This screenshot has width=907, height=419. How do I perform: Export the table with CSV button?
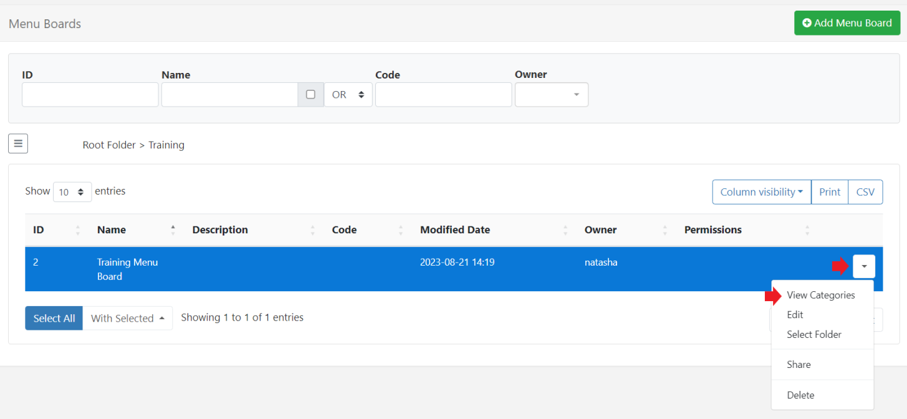(865, 192)
